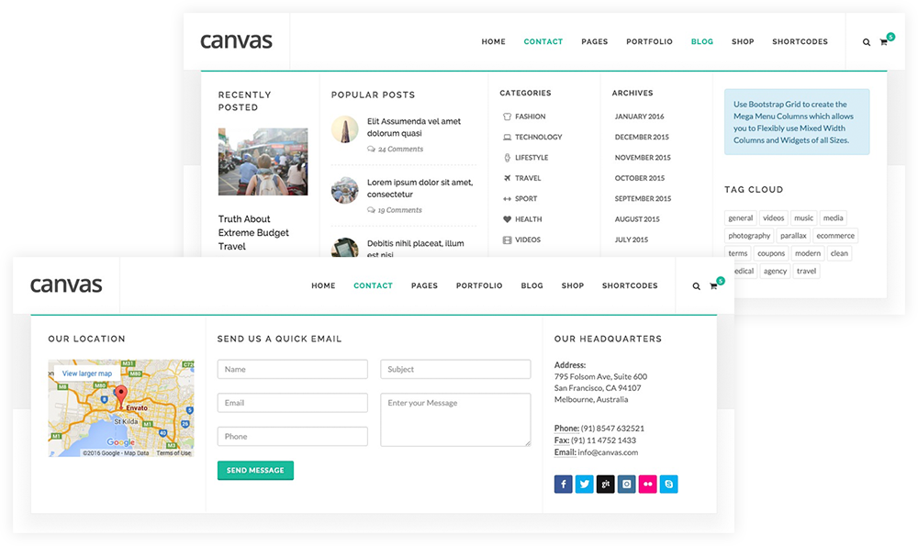Image resolution: width=918 pixels, height=546 pixels.
Task: Open the Blog menu in the upper navigation
Action: 702,42
